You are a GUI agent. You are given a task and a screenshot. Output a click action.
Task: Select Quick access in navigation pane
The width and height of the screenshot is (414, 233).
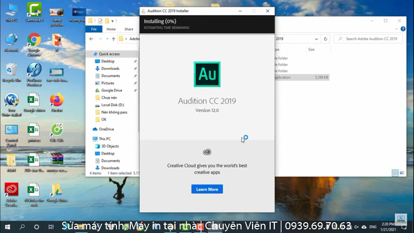coord(110,54)
